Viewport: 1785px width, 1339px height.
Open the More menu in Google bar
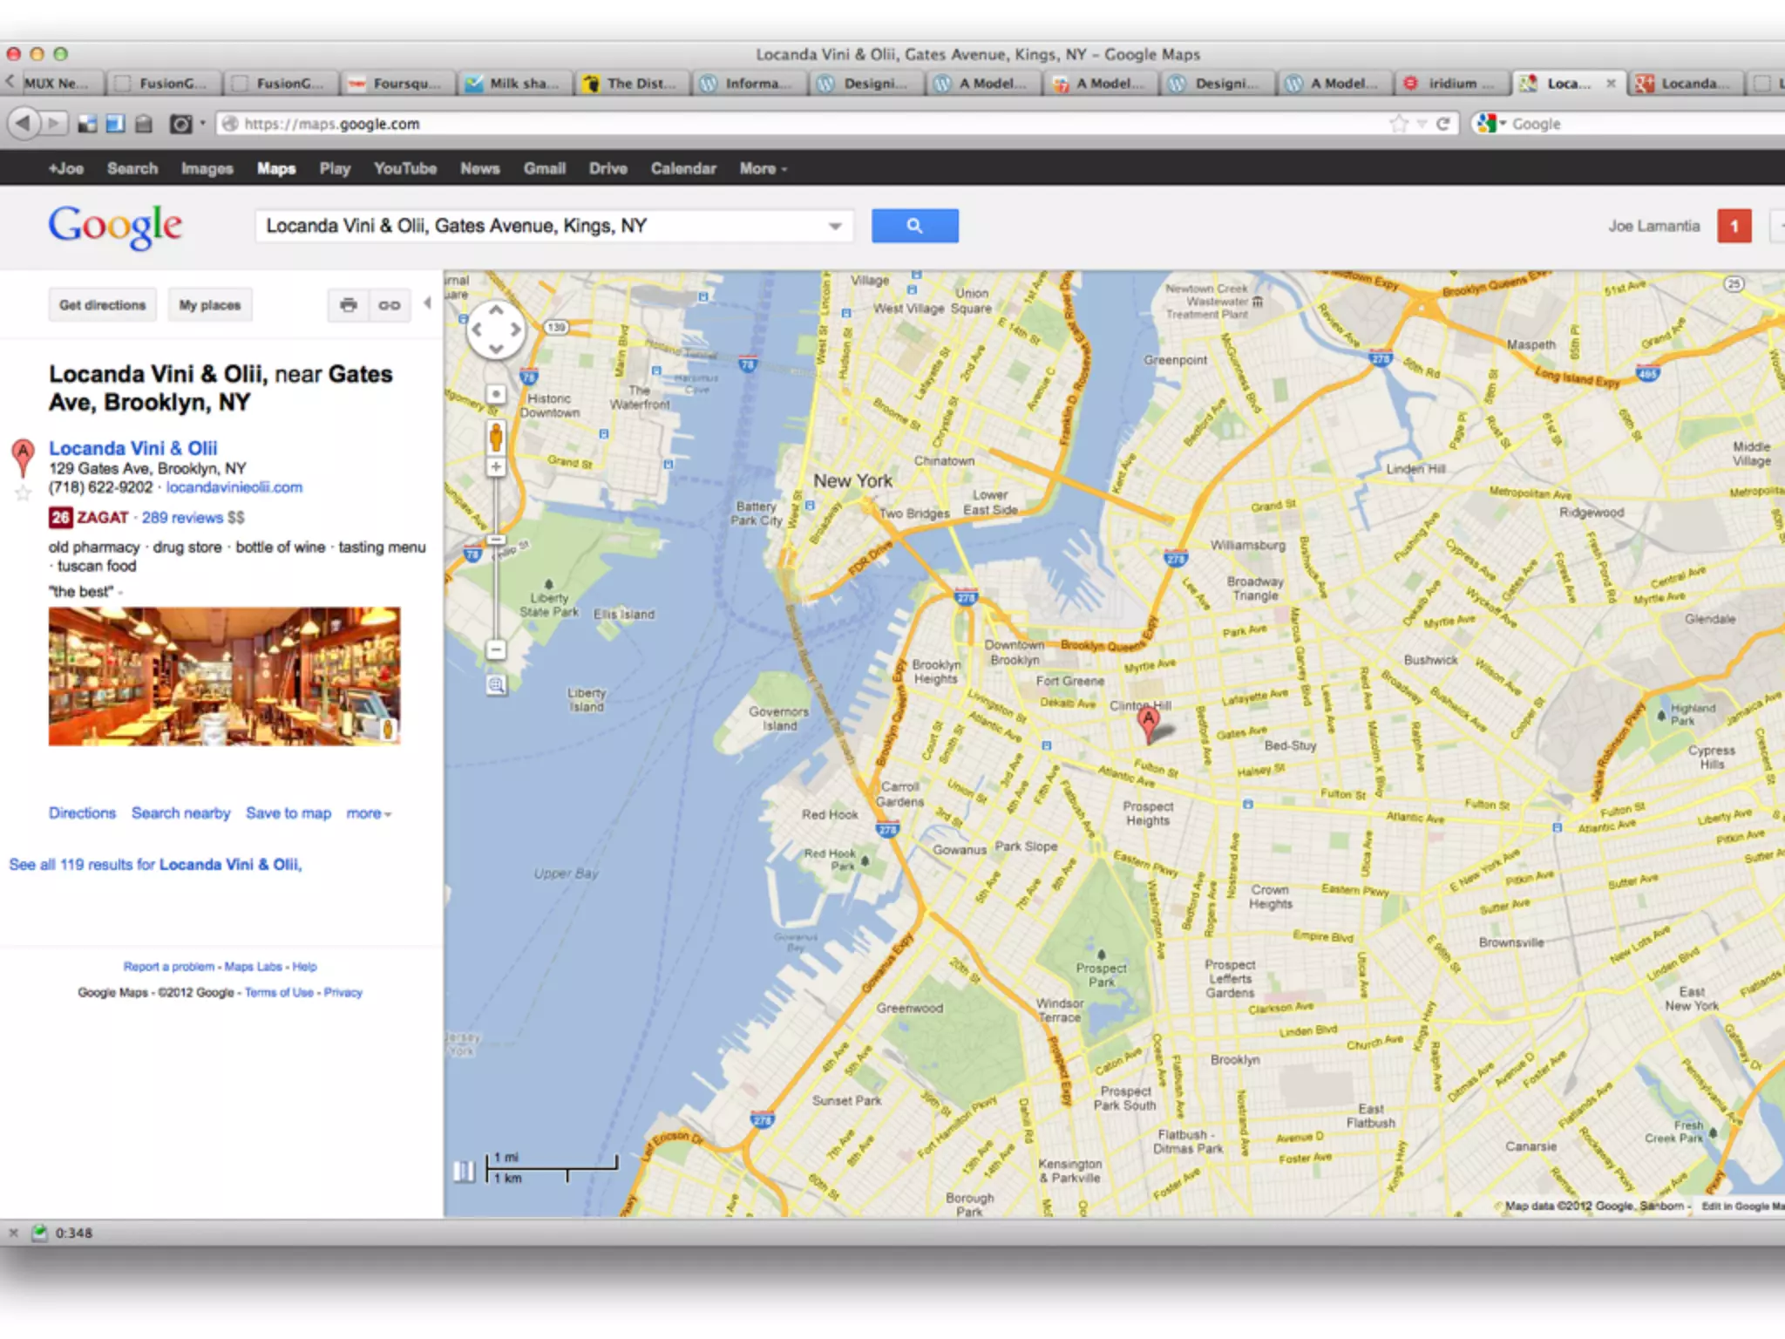tap(763, 169)
